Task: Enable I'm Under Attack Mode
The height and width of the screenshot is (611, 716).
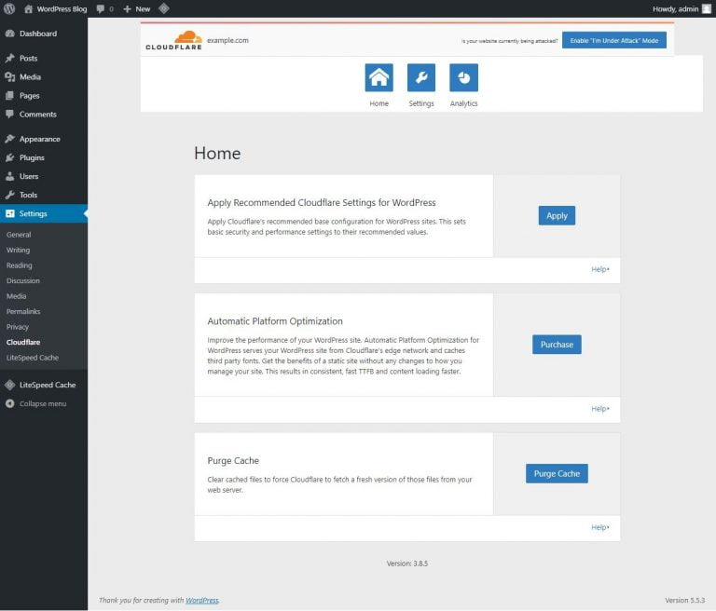Action: click(x=613, y=40)
